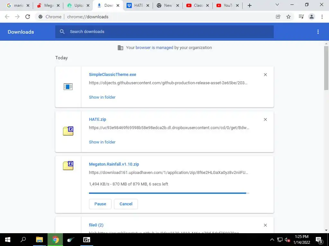Open the HATE.zip file link
The image size is (329, 246).
point(98,119)
